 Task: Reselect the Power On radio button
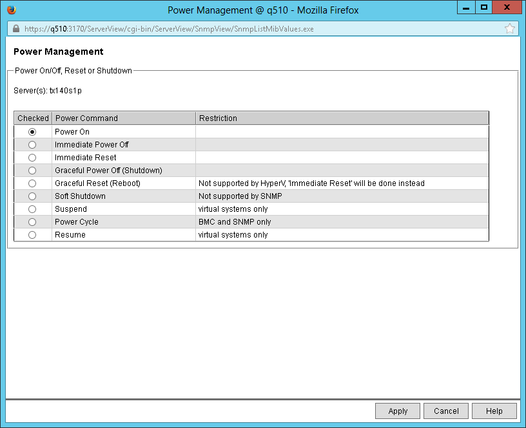coord(32,131)
